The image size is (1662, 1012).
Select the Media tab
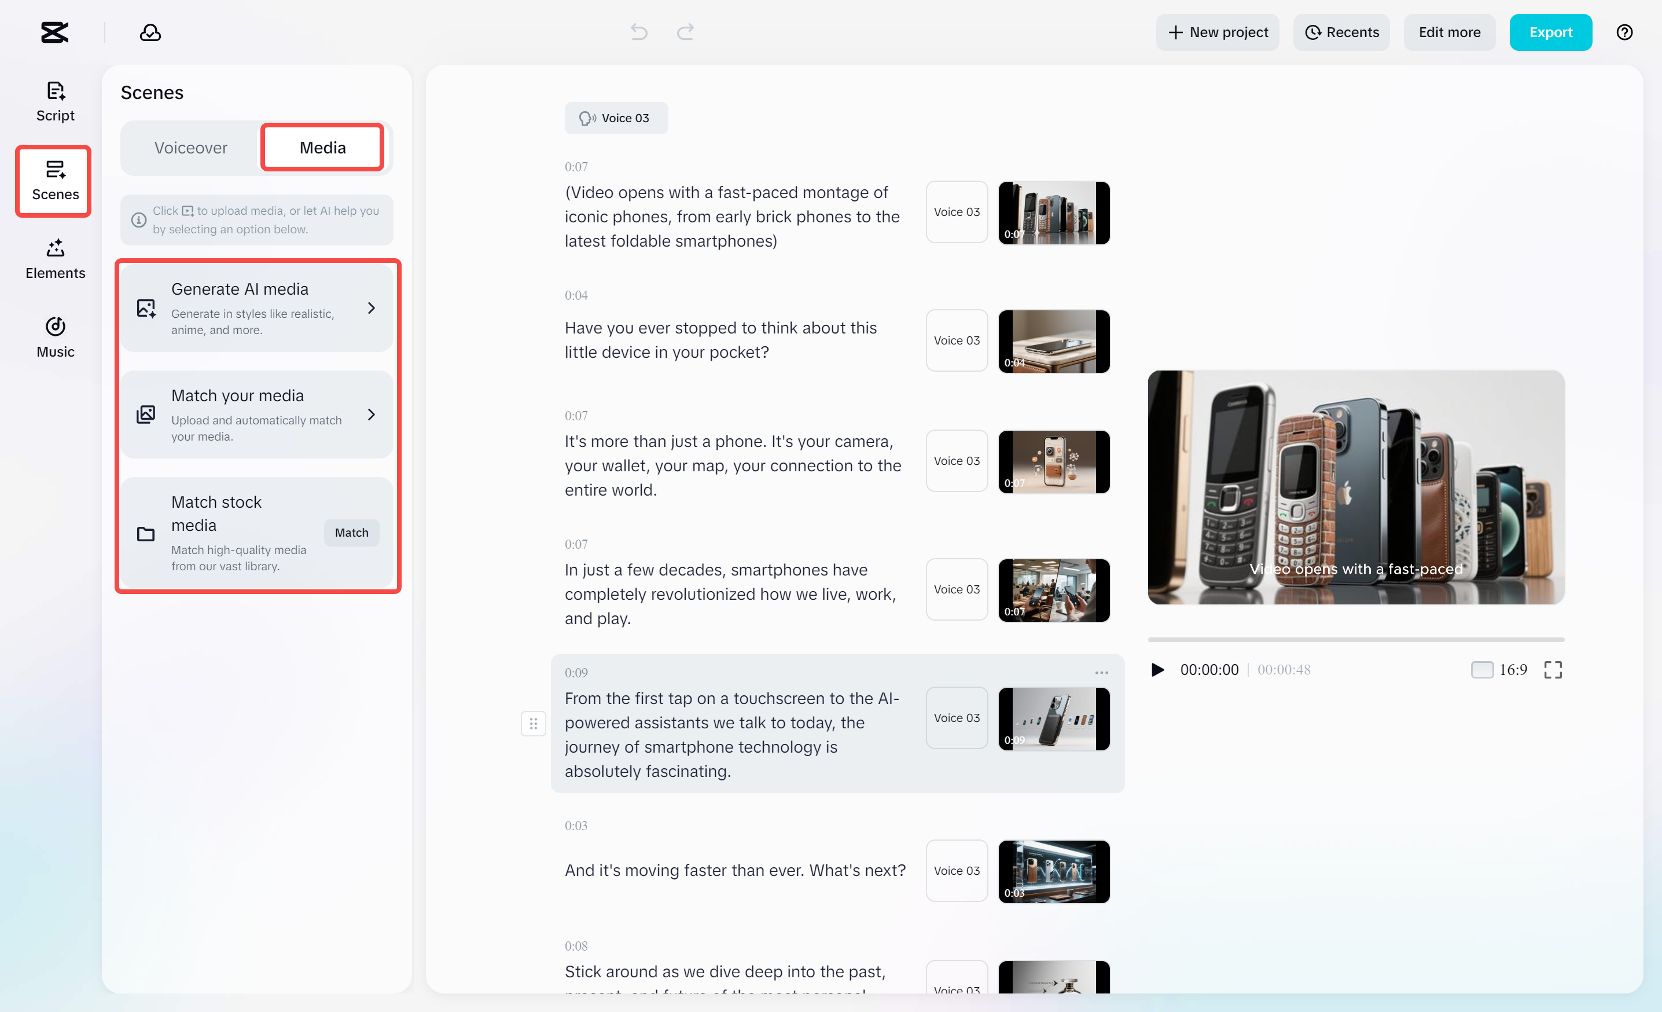point(322,148)
